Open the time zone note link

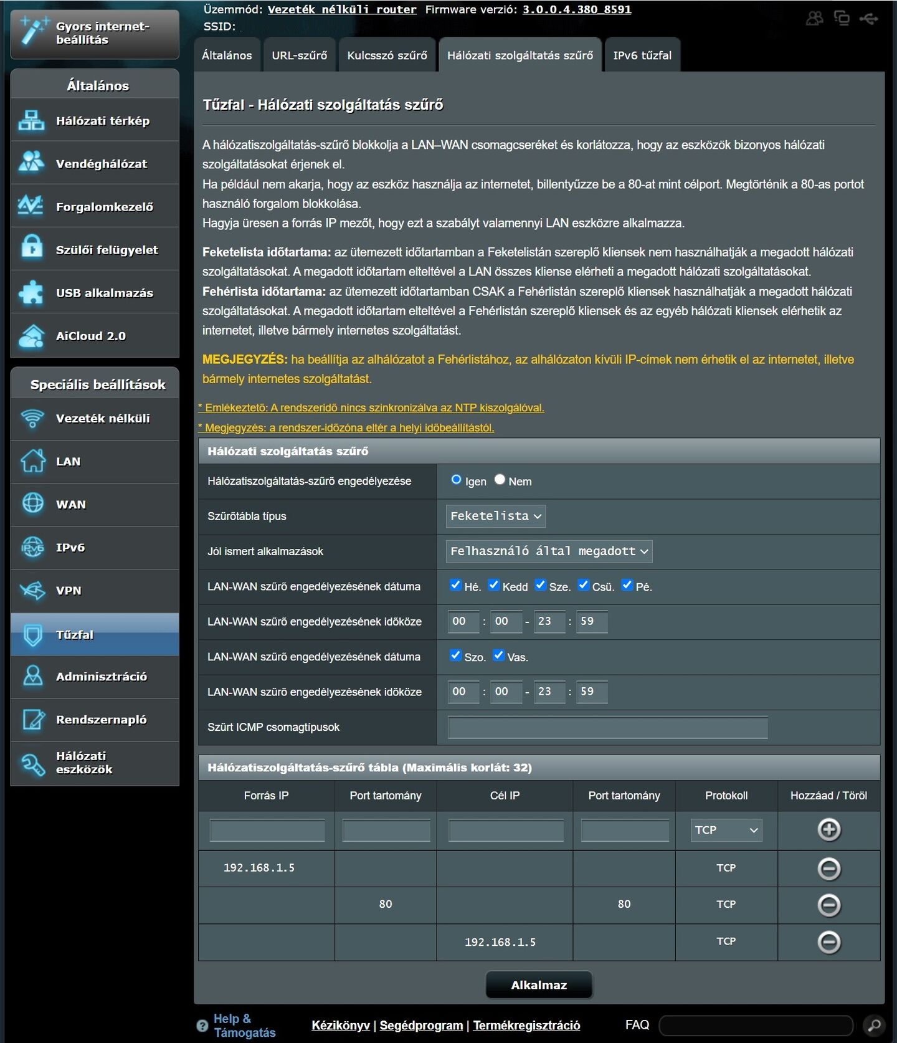tap(346, 428)
